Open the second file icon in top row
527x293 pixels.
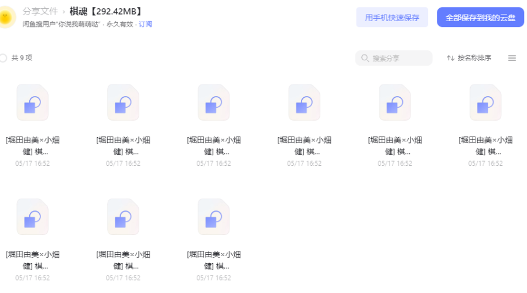[123, 103]
